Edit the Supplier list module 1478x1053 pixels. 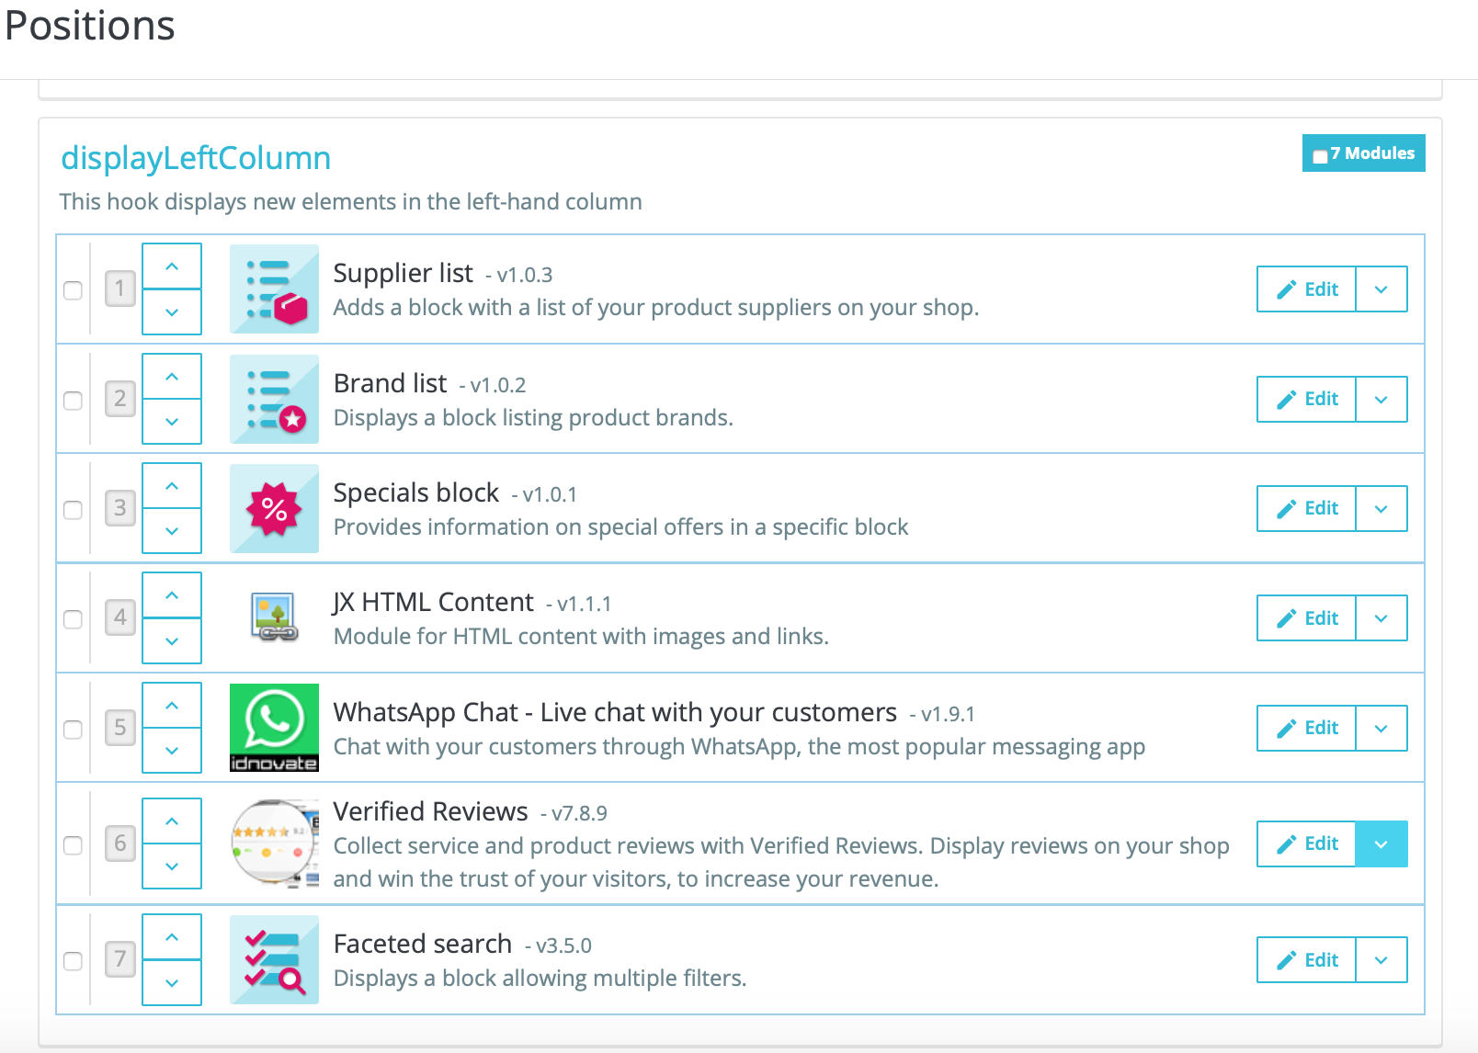[1306, 289]
